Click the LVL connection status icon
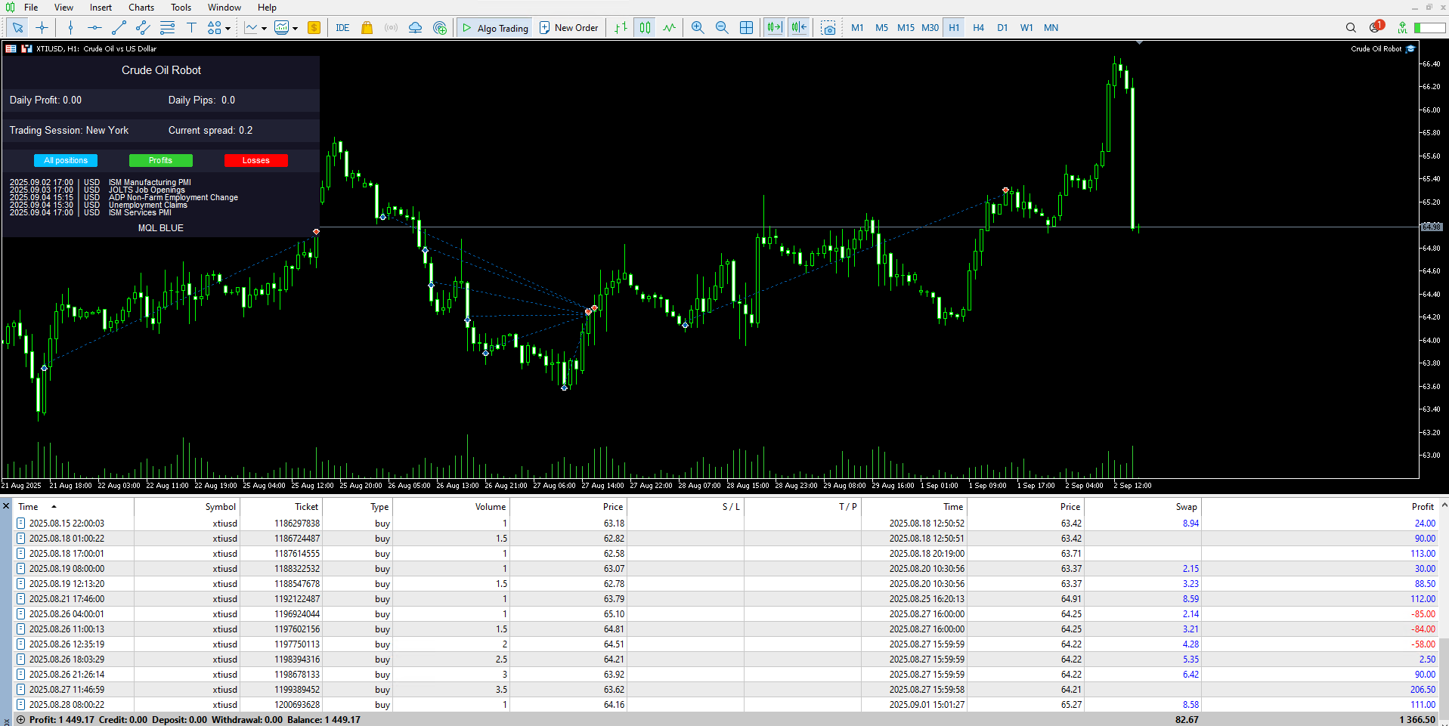Image resolution: width=1449 pixels, height=726 pixels. pyautogui.click(x=1402, y=28)
